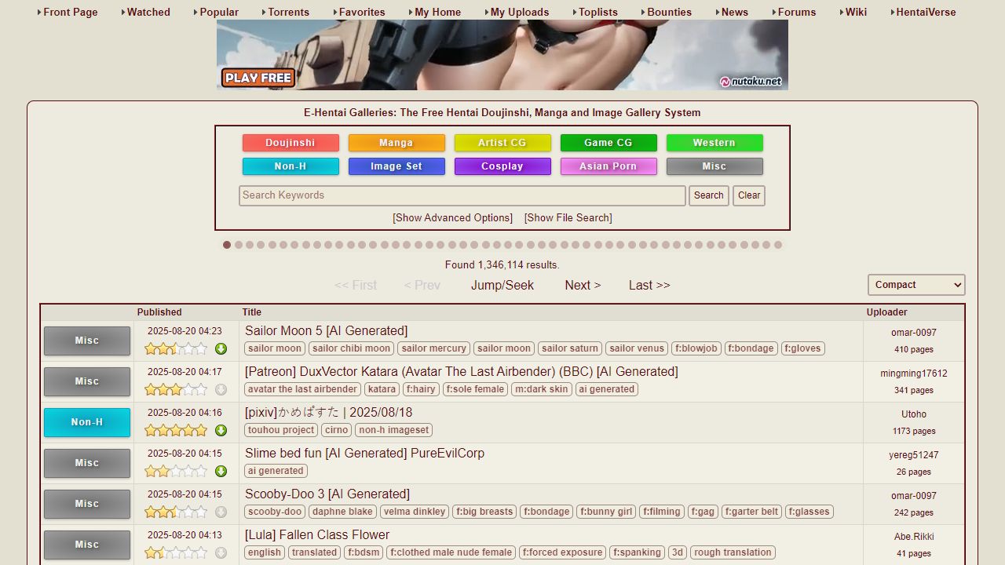Toggle the Misc category filter in search box

(x=714, y=166)
